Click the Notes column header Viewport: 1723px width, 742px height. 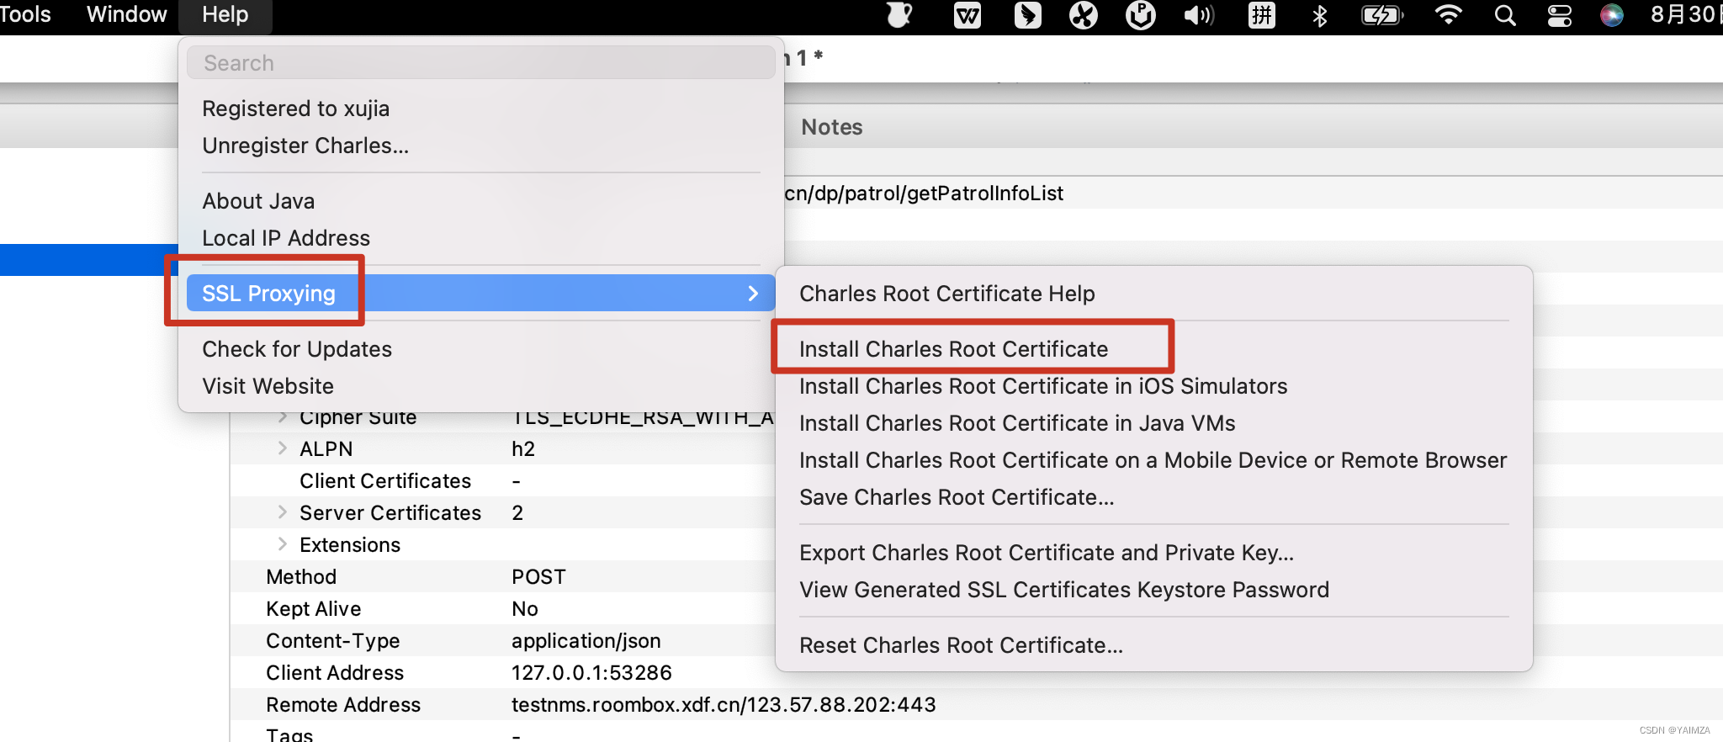point(832,127)
